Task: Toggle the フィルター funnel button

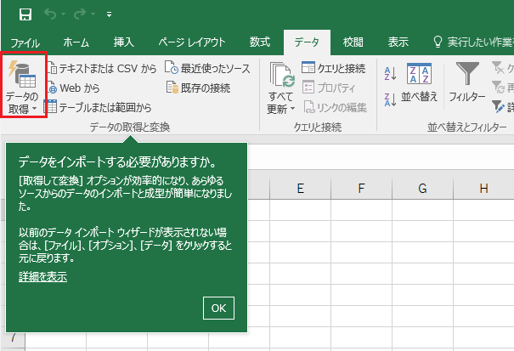Action: tap(467, 82)
